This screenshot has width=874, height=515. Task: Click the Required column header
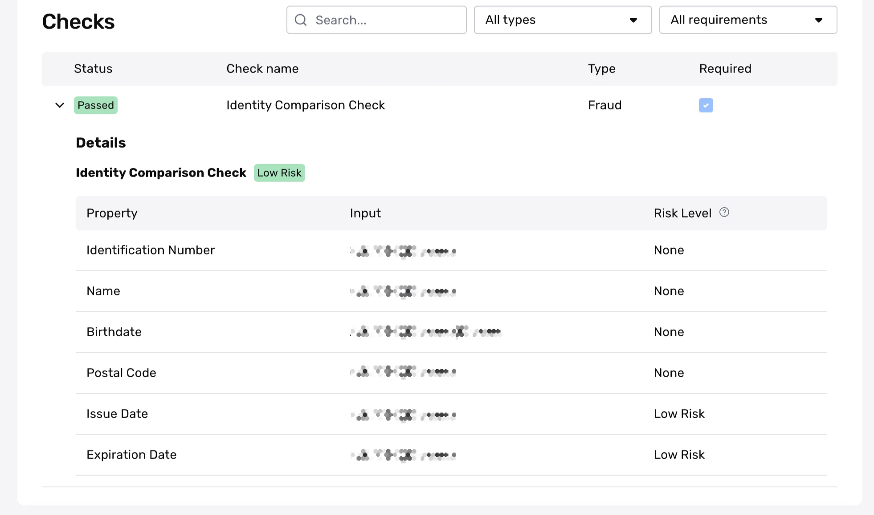(725, 69)
